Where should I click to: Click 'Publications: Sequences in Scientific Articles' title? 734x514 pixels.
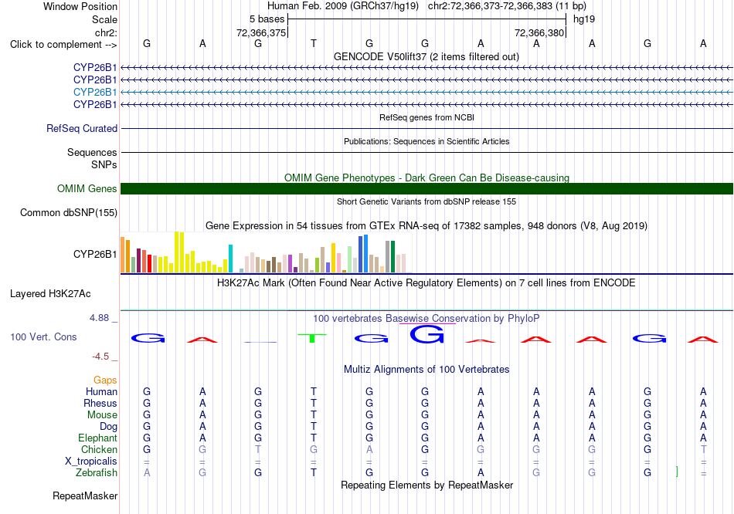coord(426,141)
